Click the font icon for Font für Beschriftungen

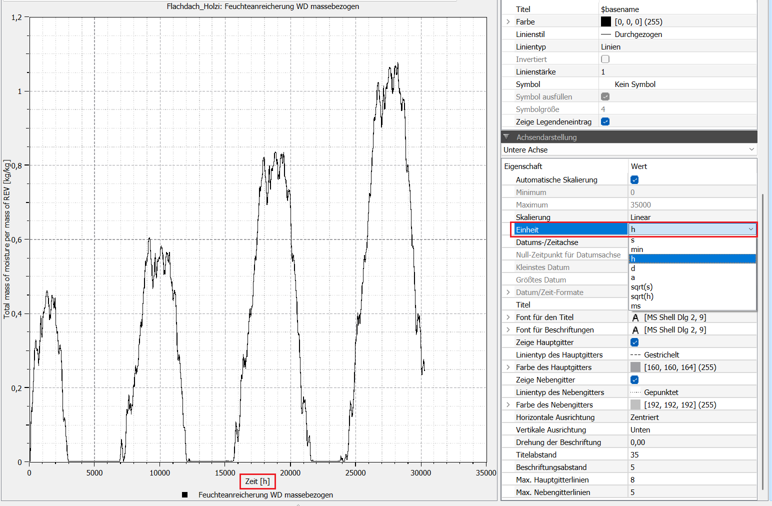pos(635,330)
